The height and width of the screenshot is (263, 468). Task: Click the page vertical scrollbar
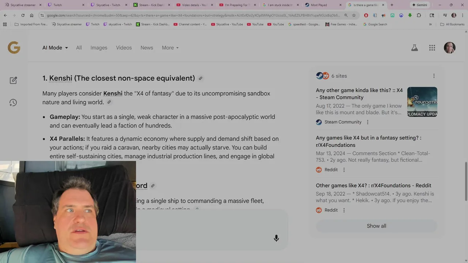coord(466,181)
